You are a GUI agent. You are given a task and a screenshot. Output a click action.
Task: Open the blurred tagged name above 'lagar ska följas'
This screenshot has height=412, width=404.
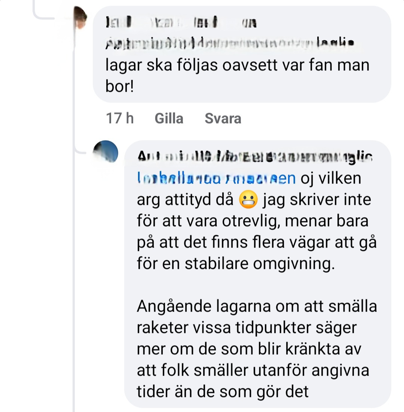tap(230, 43)
